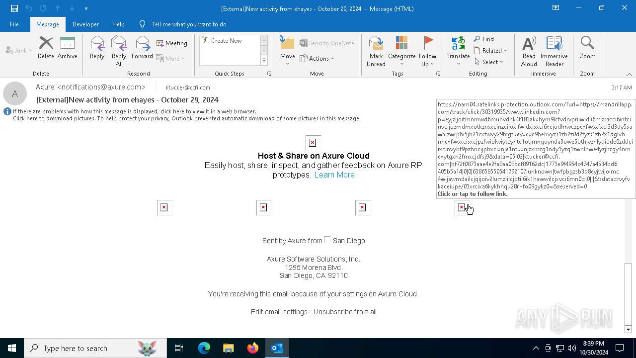The height and width of the screenshot is (358, 636).
Task: Click the Zoom magnifier button
Action: pos(587,48)
